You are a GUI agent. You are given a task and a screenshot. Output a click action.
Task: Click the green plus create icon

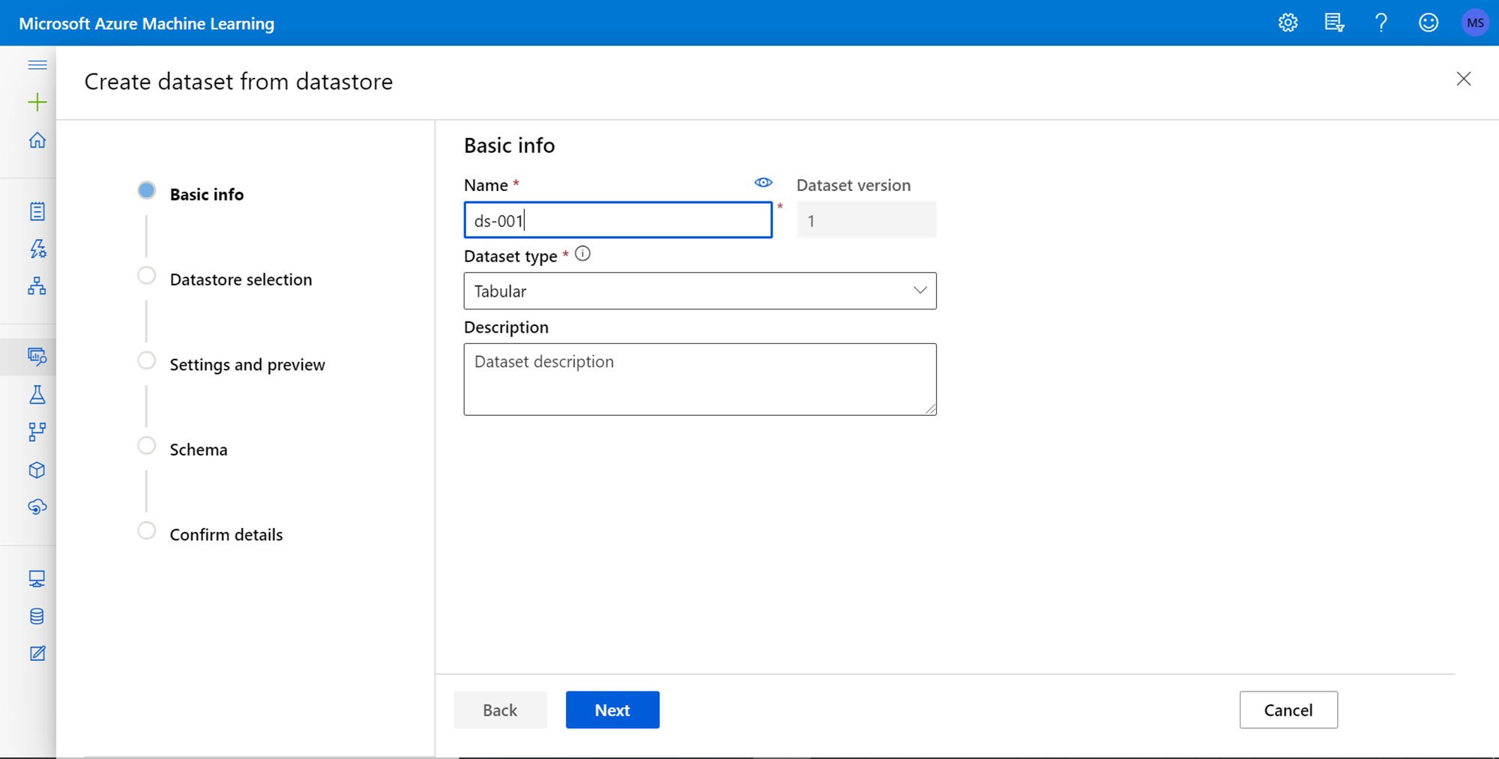pyautogui.click(x=37, y=103)
